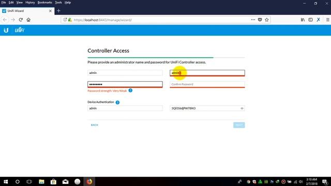Open the History menu
331x186 pixels.
tap(30, 3)
